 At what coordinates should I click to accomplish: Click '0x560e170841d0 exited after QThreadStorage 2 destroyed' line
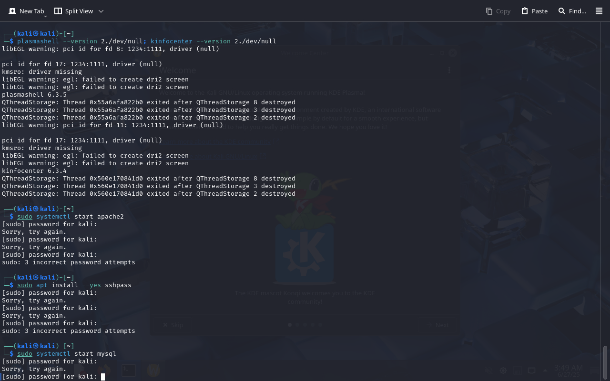(x=149, y=194)
